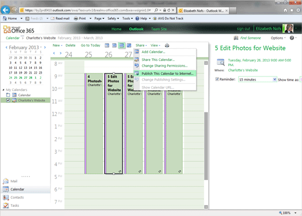Click the Home command bar button

coord(10,19)
